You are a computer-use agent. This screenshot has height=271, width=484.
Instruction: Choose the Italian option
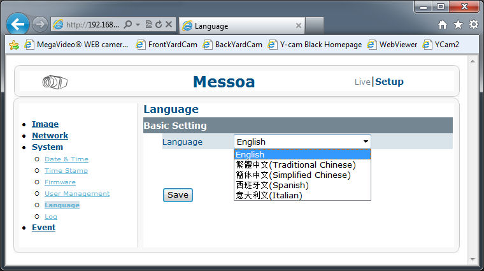(x=302, y=195)
